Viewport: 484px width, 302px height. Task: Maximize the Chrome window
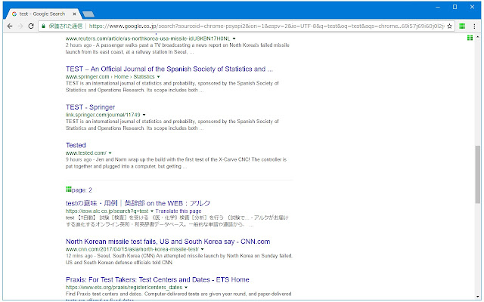coord(455,7)
